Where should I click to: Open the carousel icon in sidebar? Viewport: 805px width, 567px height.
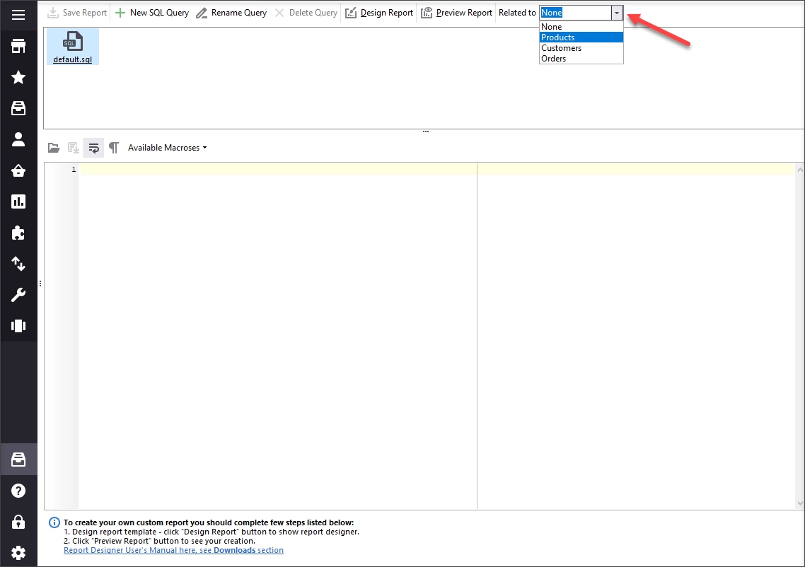click(18, 326)
